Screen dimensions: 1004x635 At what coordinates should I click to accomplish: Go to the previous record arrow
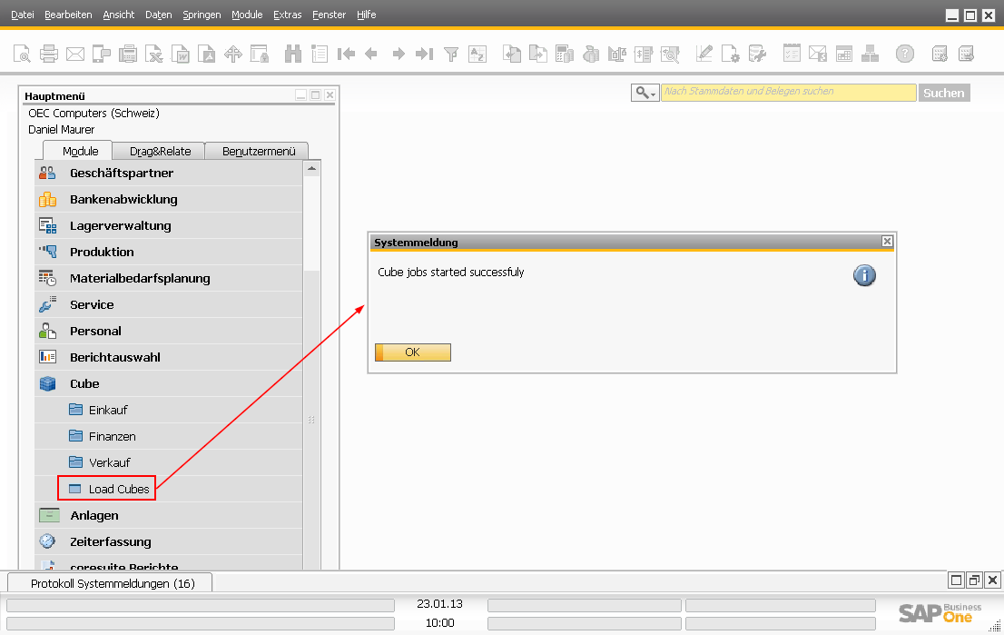(371, 54)
